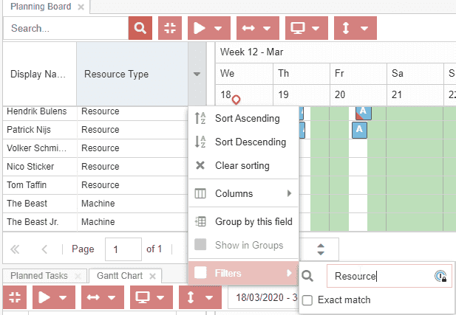The width and height of the screenshot is (456, 315).
Task: Open play dropdown in Gantt toolbar
Action: coord(63,297)
